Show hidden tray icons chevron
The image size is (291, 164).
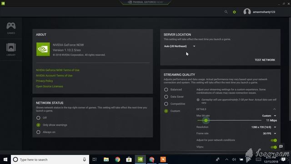(x=226, y=159)
